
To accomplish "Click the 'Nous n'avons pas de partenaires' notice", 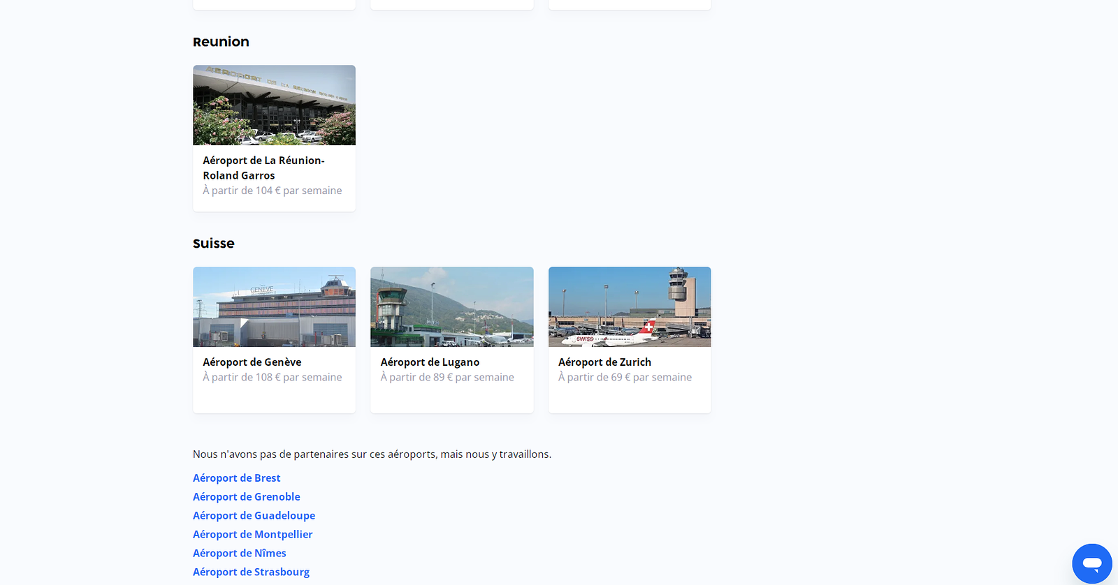I will click(x=372, y=454).
